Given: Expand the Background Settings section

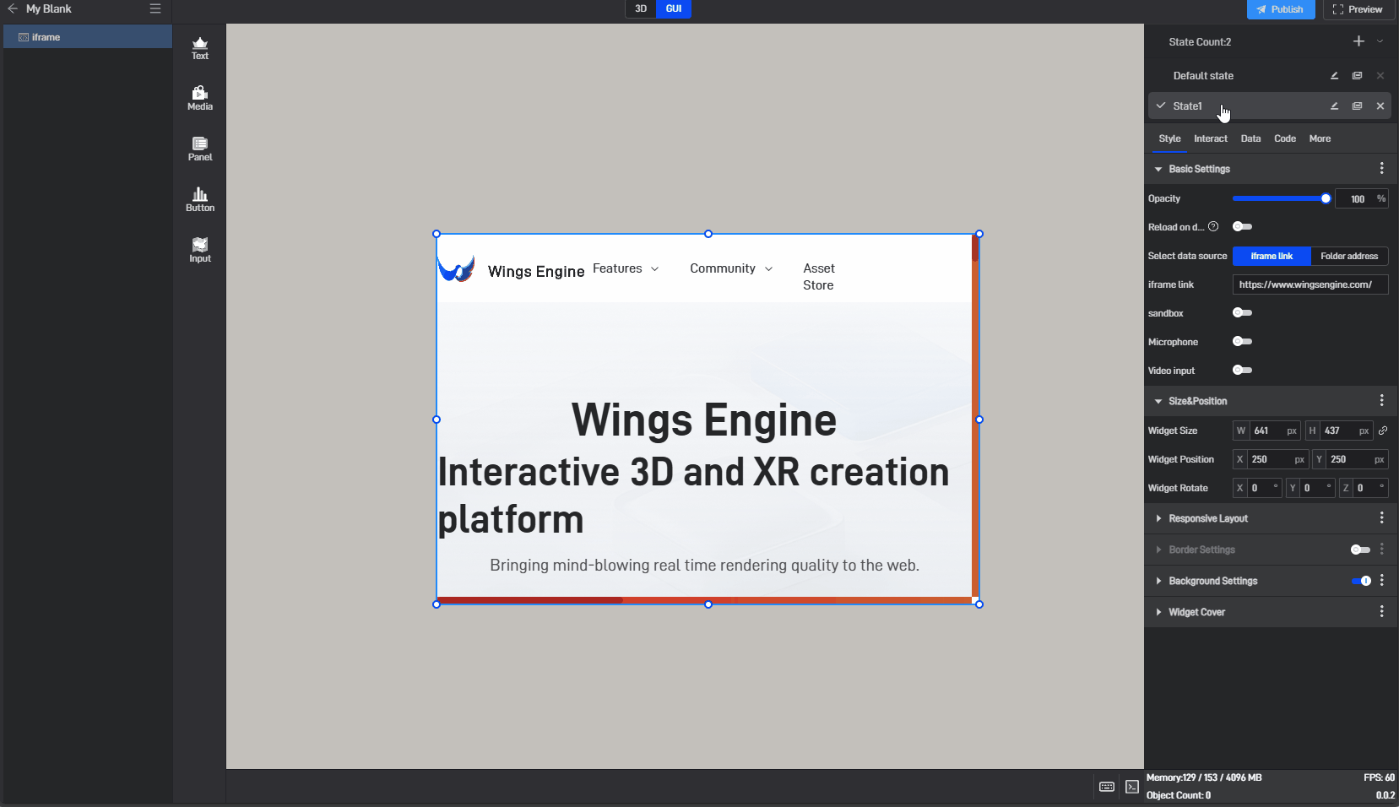Looking at the screenshot, I should [1158, 581].
